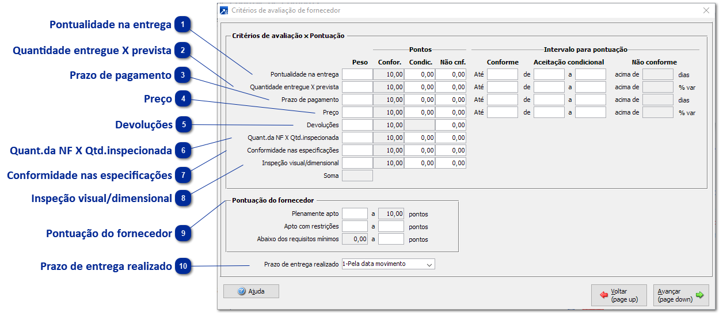
Task: Click Aceitação condicional 'a' field in Preço row
Action: point(591,112)
